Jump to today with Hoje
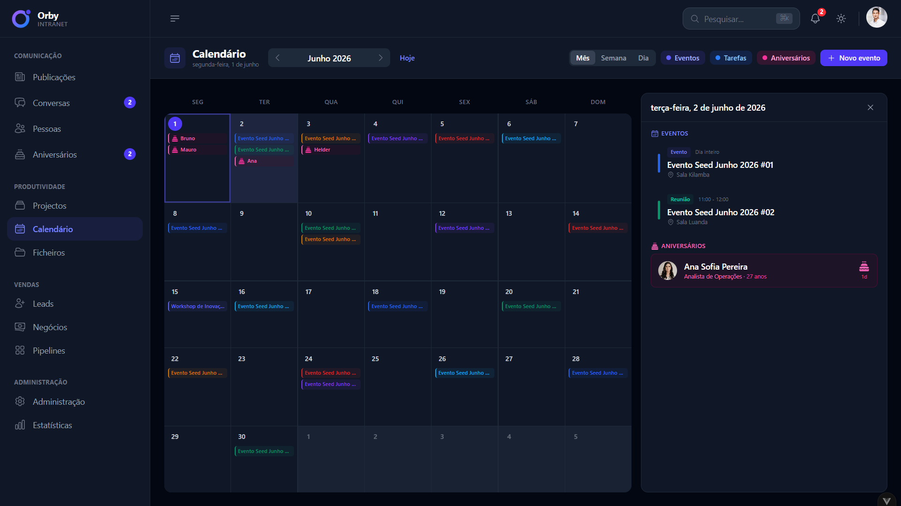The image size is (901, 506). [407, 58]
